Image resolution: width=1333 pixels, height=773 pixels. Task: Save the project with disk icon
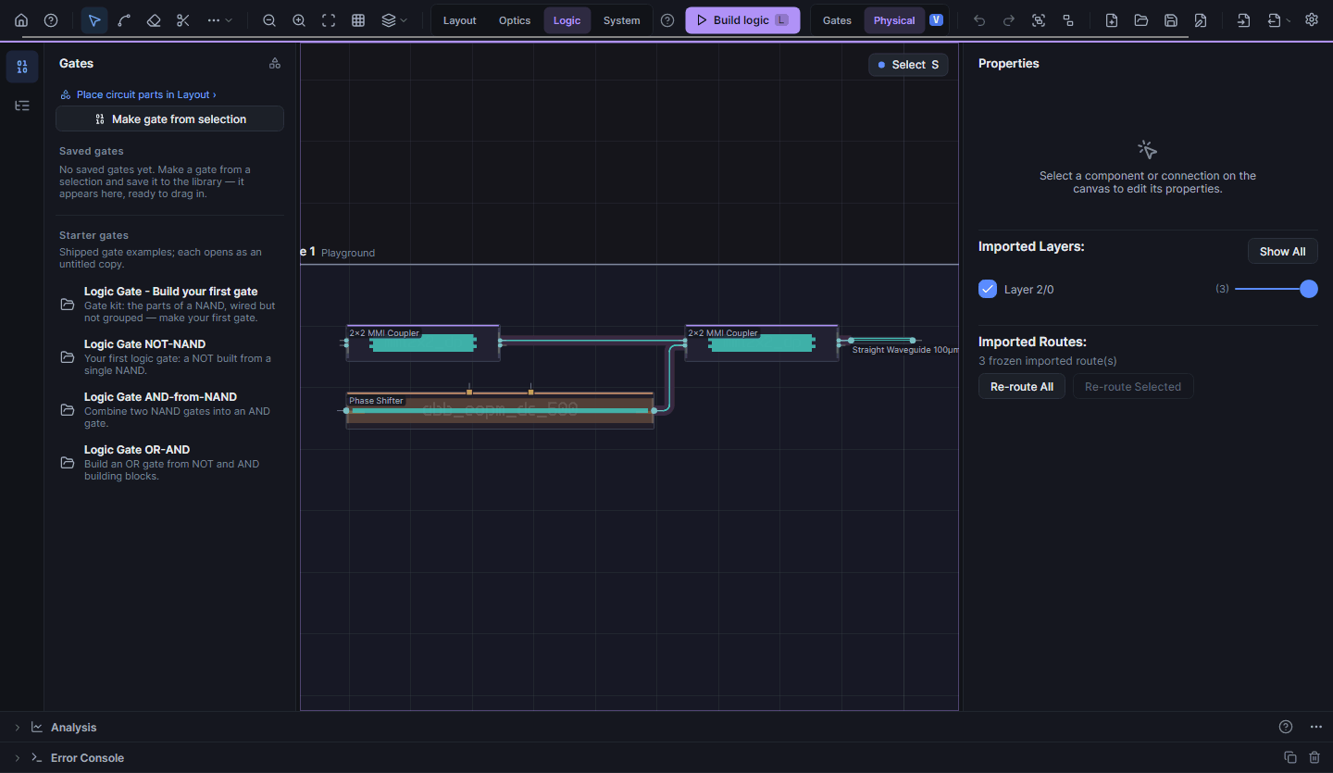click(1171, 20)
